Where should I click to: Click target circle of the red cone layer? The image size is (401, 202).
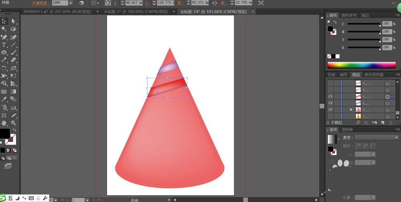387,110
